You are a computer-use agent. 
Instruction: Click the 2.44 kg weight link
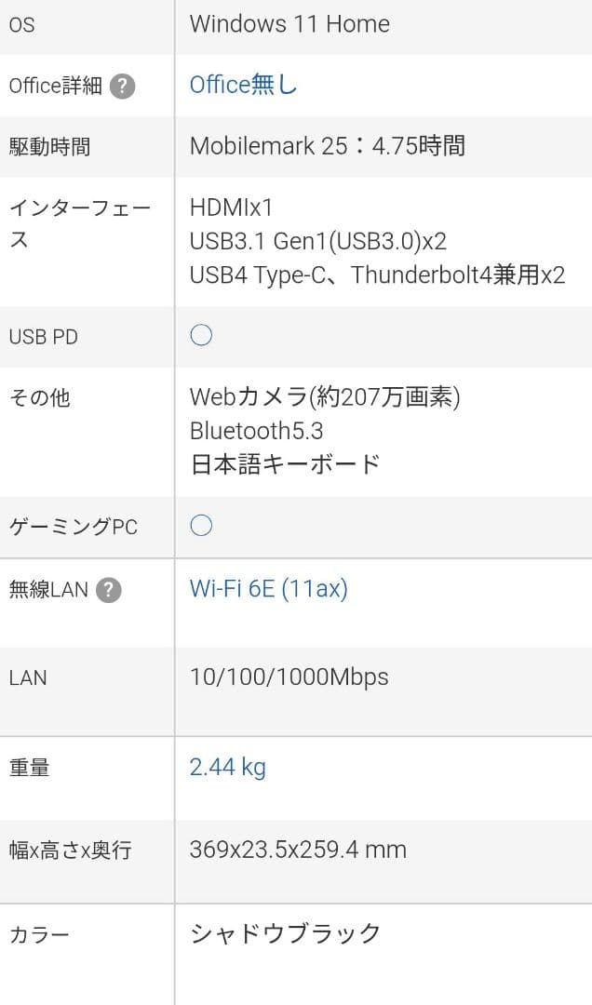227,767
